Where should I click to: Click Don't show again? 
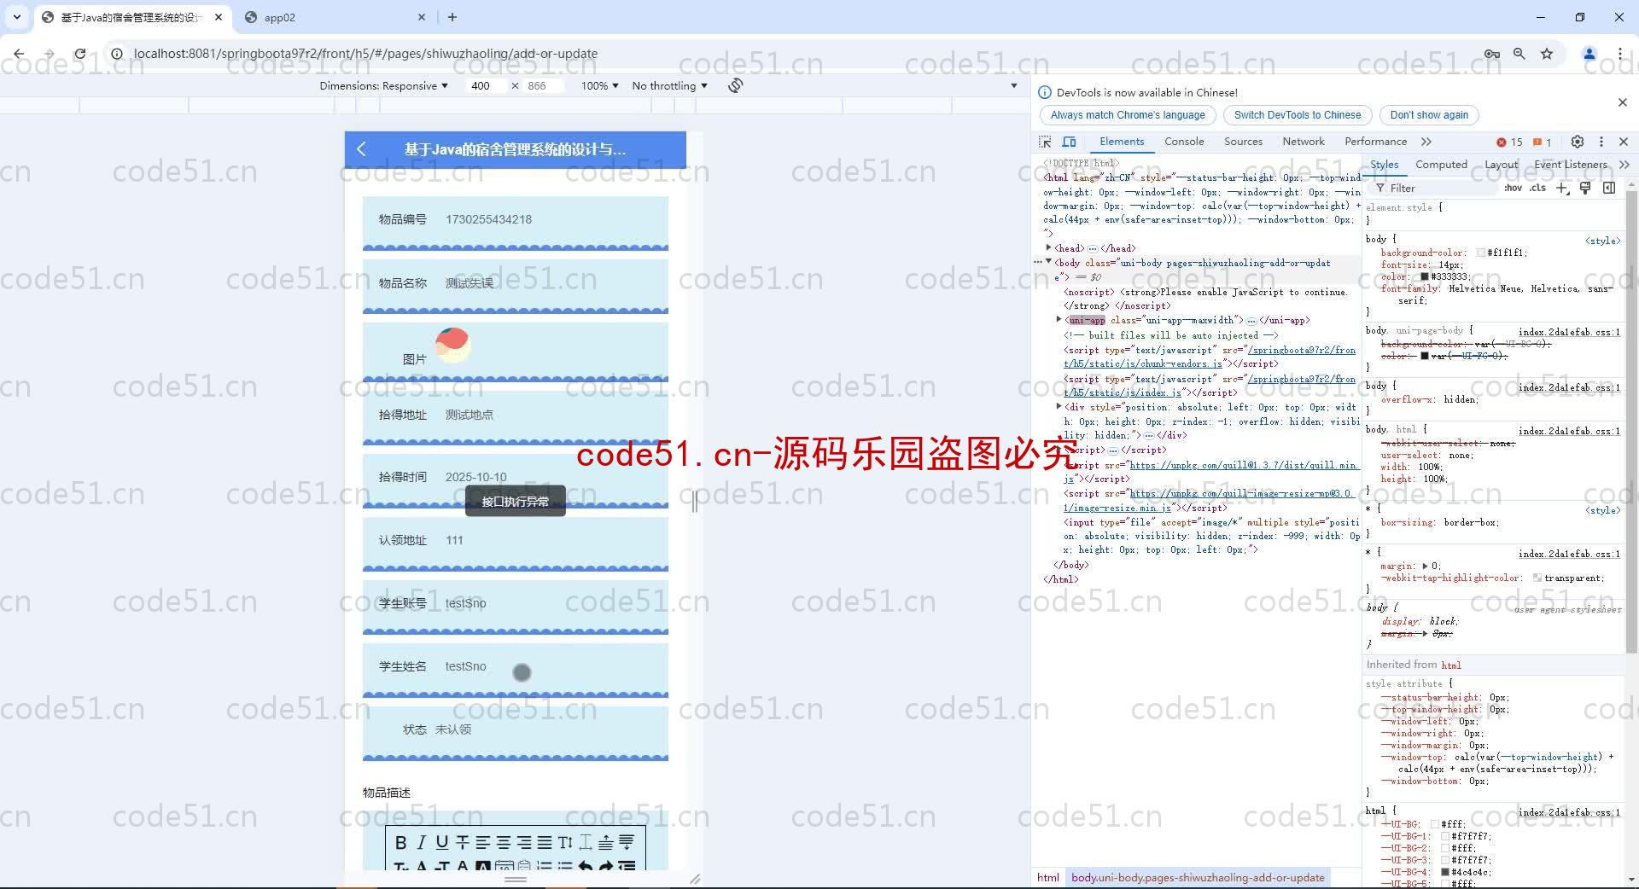1429,115
